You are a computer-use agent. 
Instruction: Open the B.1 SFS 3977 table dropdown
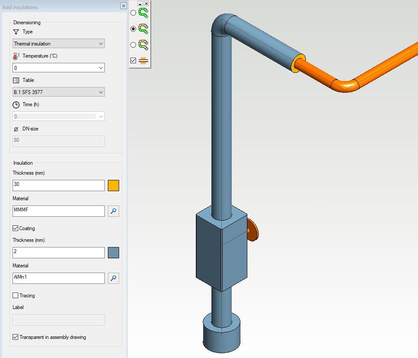click(x=58, y=92)
